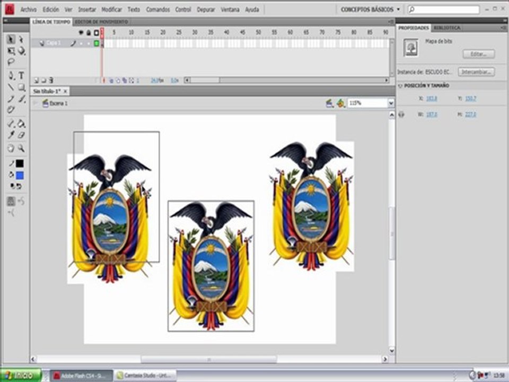Screen dimensions: 509x382
Task: Select the Brush tool
Action: (x=21, y=99)
